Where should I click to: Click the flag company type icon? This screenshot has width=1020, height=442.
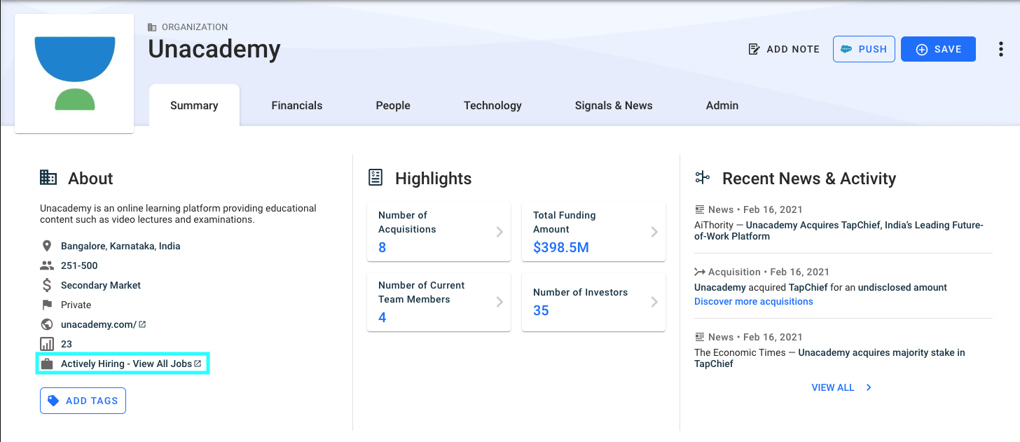[47, 305]
